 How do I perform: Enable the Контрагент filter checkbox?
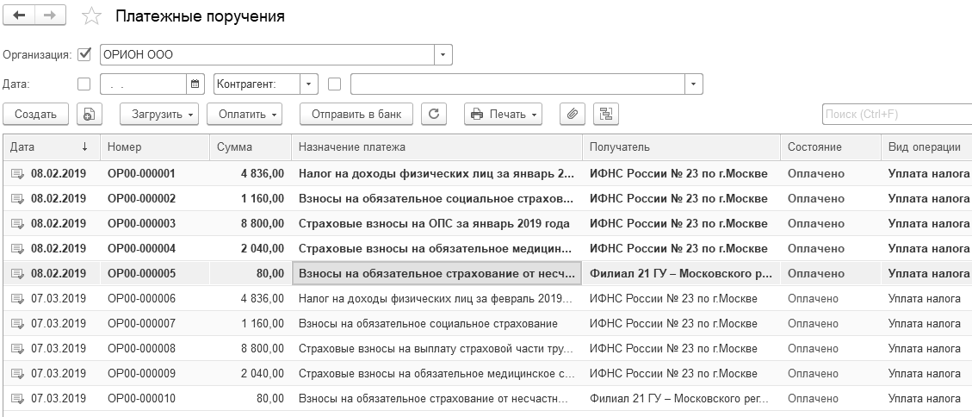click(x=335, y=84)
